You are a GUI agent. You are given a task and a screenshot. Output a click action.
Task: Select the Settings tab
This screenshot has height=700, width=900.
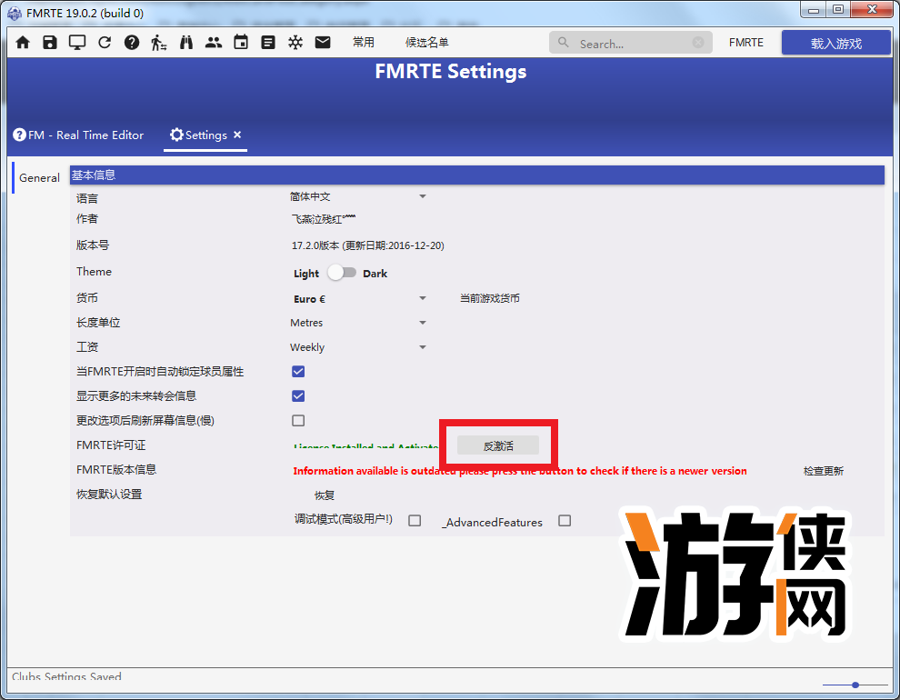pyautogui.click(x=205, y=135)
